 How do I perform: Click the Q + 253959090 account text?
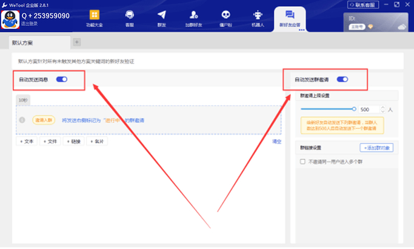[45, 16]
